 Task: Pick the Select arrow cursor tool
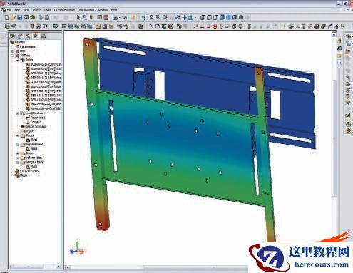pyautogui.click(x=78, y=17)
